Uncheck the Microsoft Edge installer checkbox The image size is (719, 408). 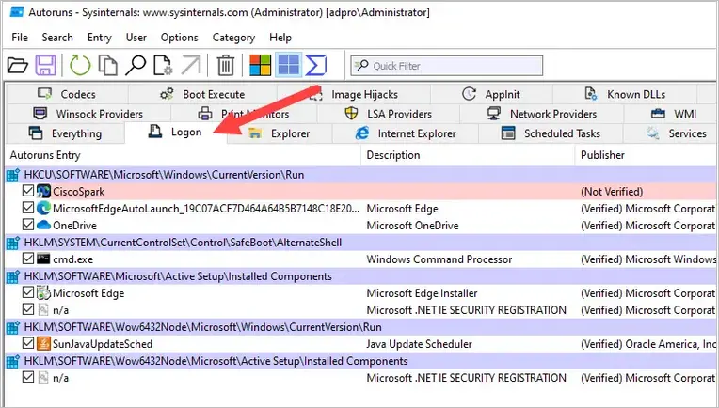click(x=28, y=292)
